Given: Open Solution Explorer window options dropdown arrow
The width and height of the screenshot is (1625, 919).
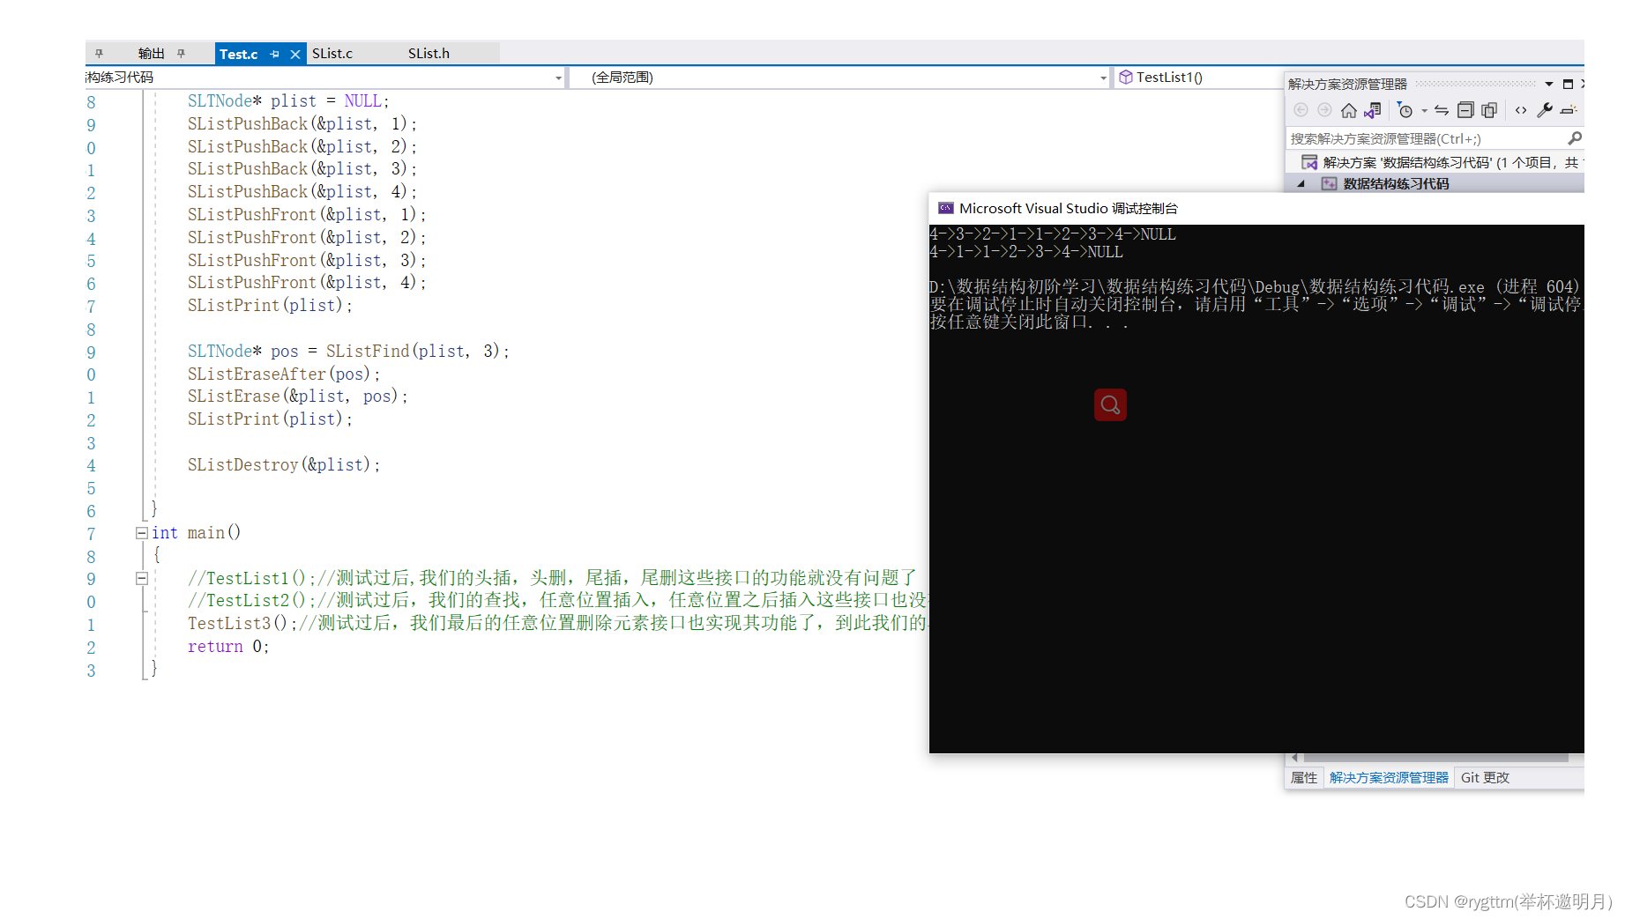Looking at the screenshot, I should tap(1549, 85).
